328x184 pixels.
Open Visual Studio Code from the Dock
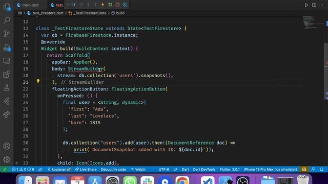click(208, 180)
